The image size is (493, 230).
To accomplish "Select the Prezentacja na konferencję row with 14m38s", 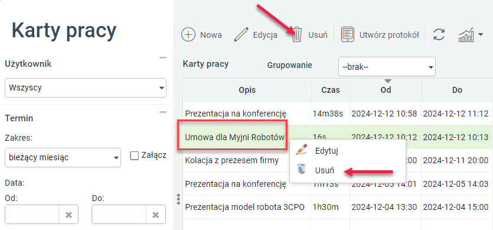I will coord(338,114).
